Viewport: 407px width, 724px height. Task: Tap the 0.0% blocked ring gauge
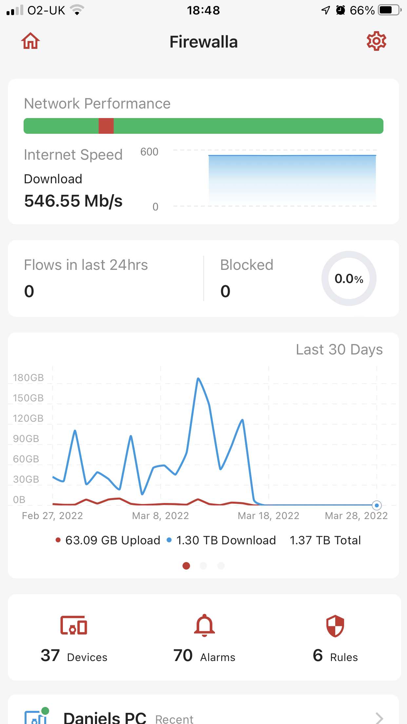point(349,279)
